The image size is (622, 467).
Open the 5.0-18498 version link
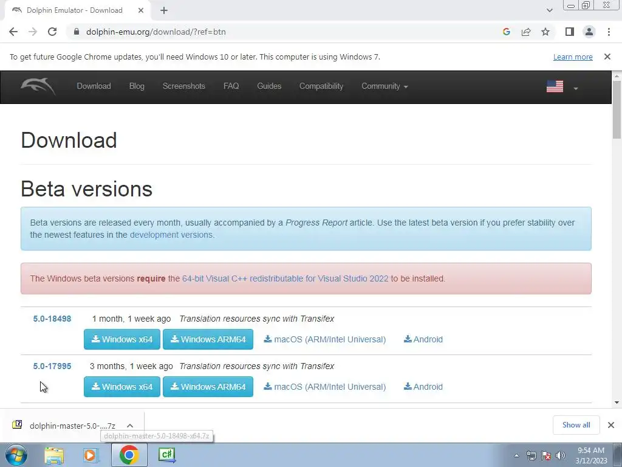click(52, 319)
